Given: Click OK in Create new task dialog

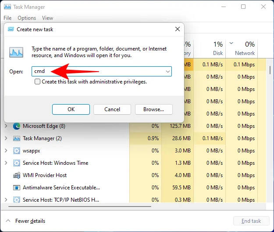Looking at the screenshot, I should (x=71, y=109).
